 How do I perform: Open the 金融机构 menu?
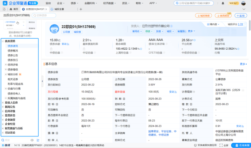tap(91, 3)
